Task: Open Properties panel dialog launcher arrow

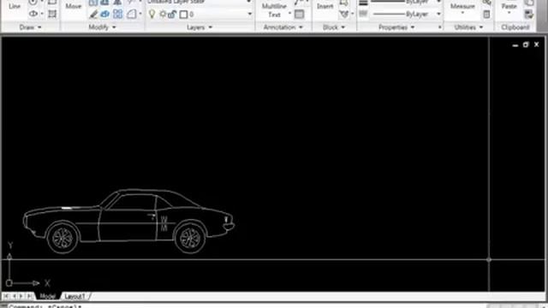Action: [x=439, y=27]
